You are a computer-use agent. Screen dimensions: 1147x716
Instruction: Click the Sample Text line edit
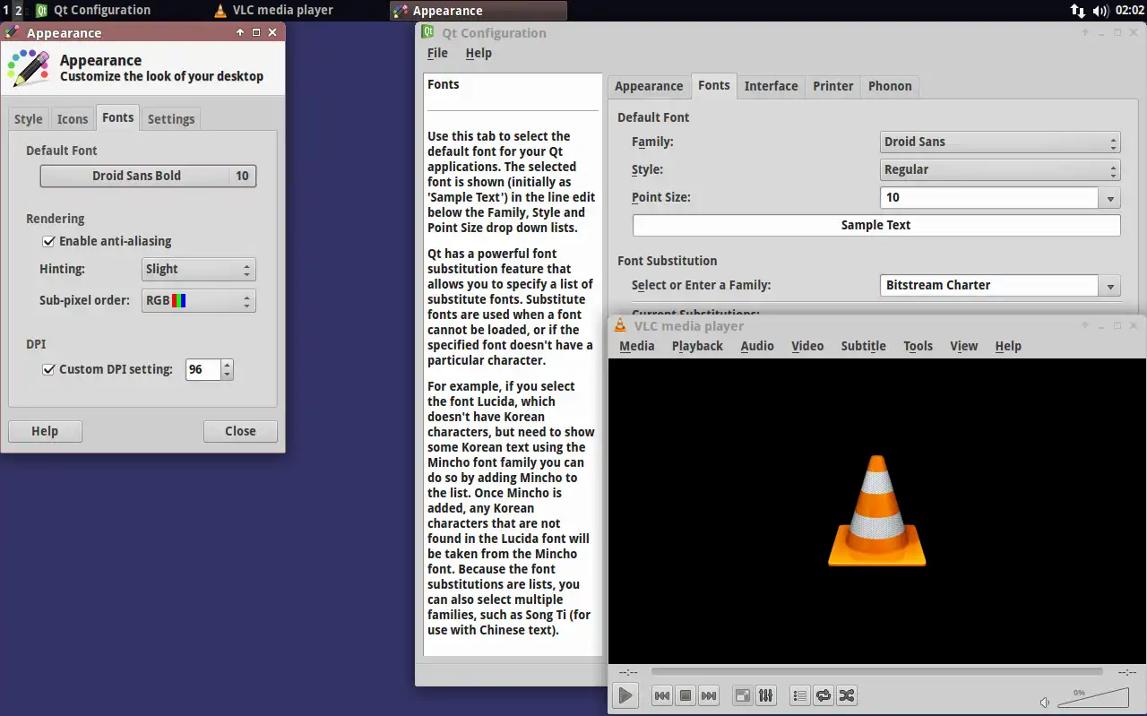(876, 225)
